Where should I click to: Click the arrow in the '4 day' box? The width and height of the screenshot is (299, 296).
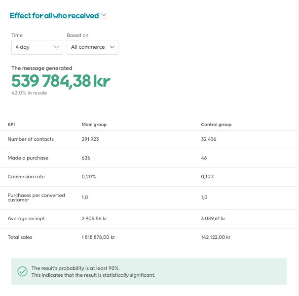coord(56,47)
